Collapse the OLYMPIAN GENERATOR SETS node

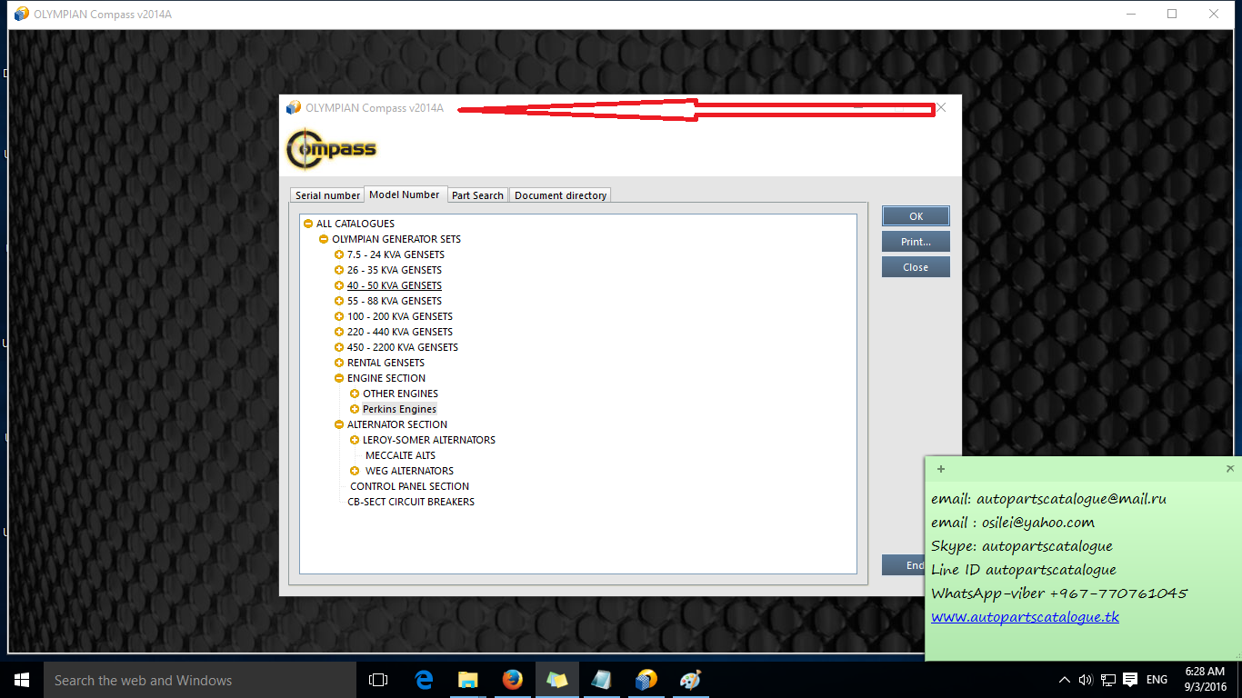[324, 239]
